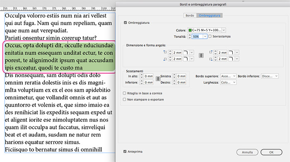Click the bottom-right corner indicator icon

pyautogui.click(x=210, y=59)
